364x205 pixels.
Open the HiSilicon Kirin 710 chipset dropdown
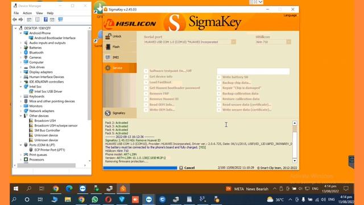288,42
